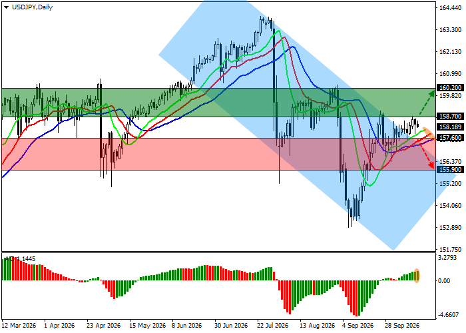Screen dimensions: 466x333
Task: Click the 164.440 price axis value
Action: [x=450, y=8]
